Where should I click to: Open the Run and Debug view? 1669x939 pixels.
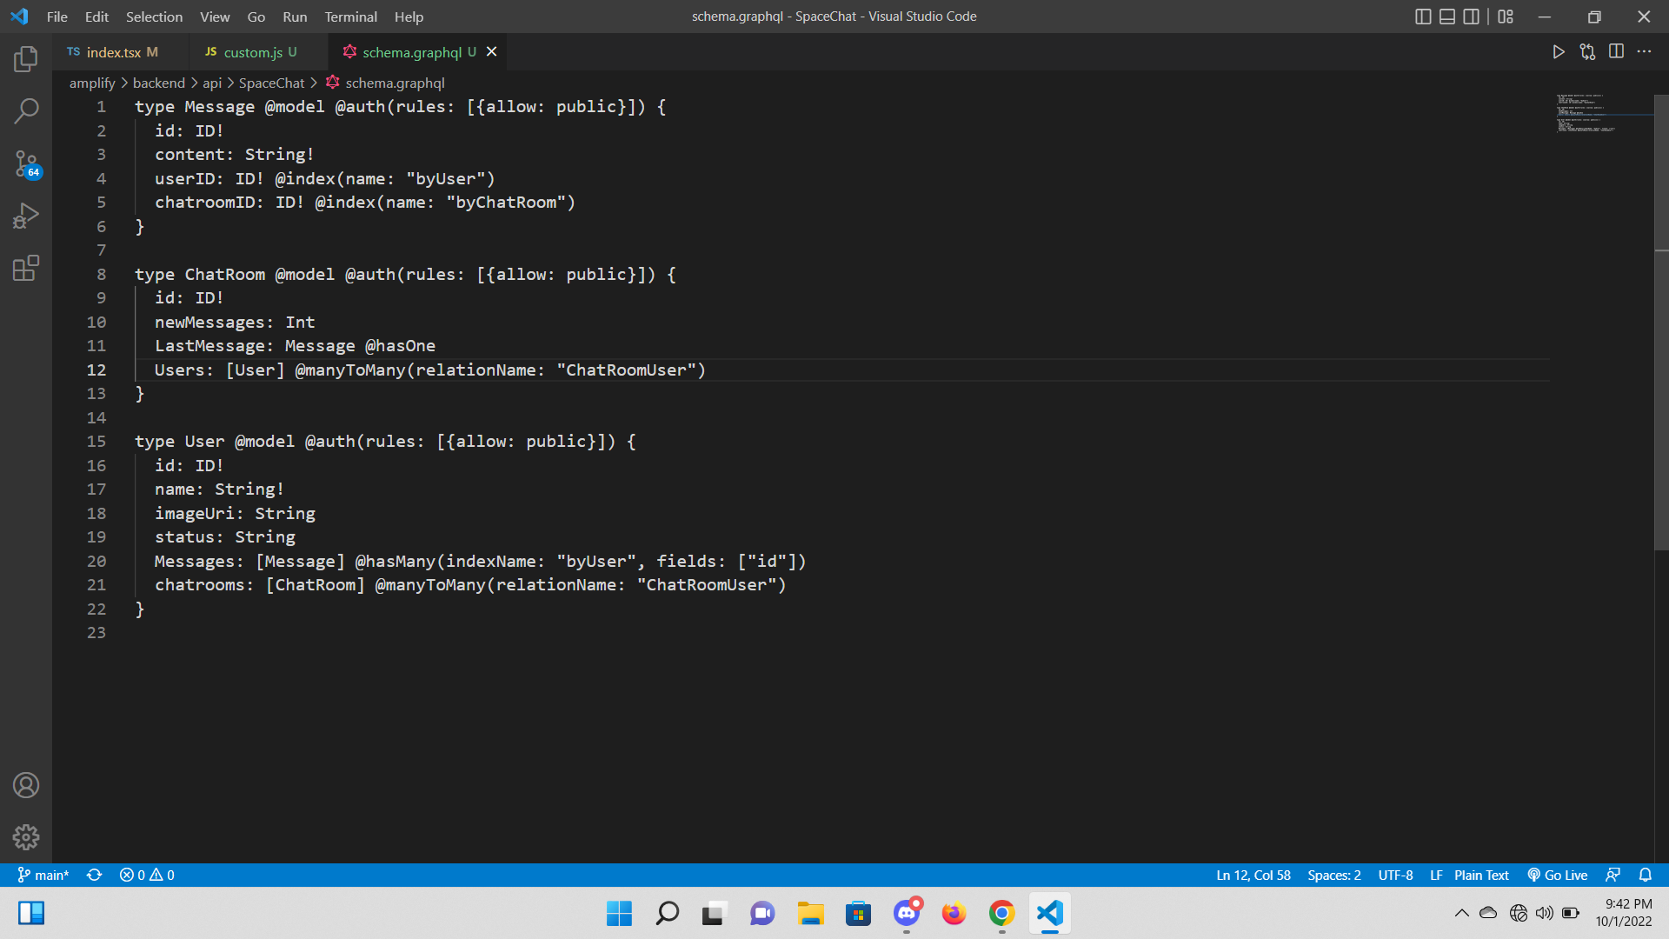click(x=25, y=216)
